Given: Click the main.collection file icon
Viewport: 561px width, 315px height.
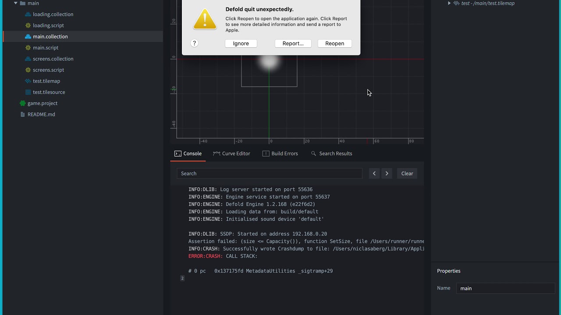Looking at the screenshot, I should (x=28, y=36).
